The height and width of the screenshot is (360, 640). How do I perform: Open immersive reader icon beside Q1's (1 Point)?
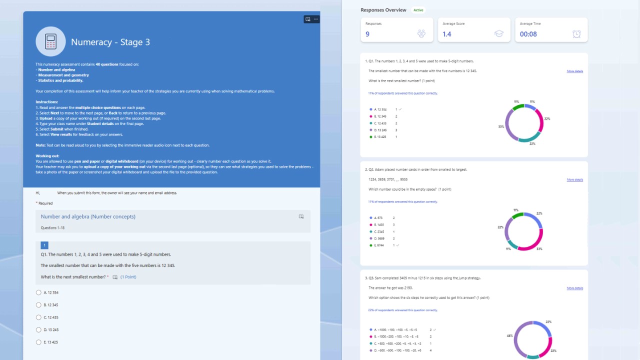click(x=115, y=277)
